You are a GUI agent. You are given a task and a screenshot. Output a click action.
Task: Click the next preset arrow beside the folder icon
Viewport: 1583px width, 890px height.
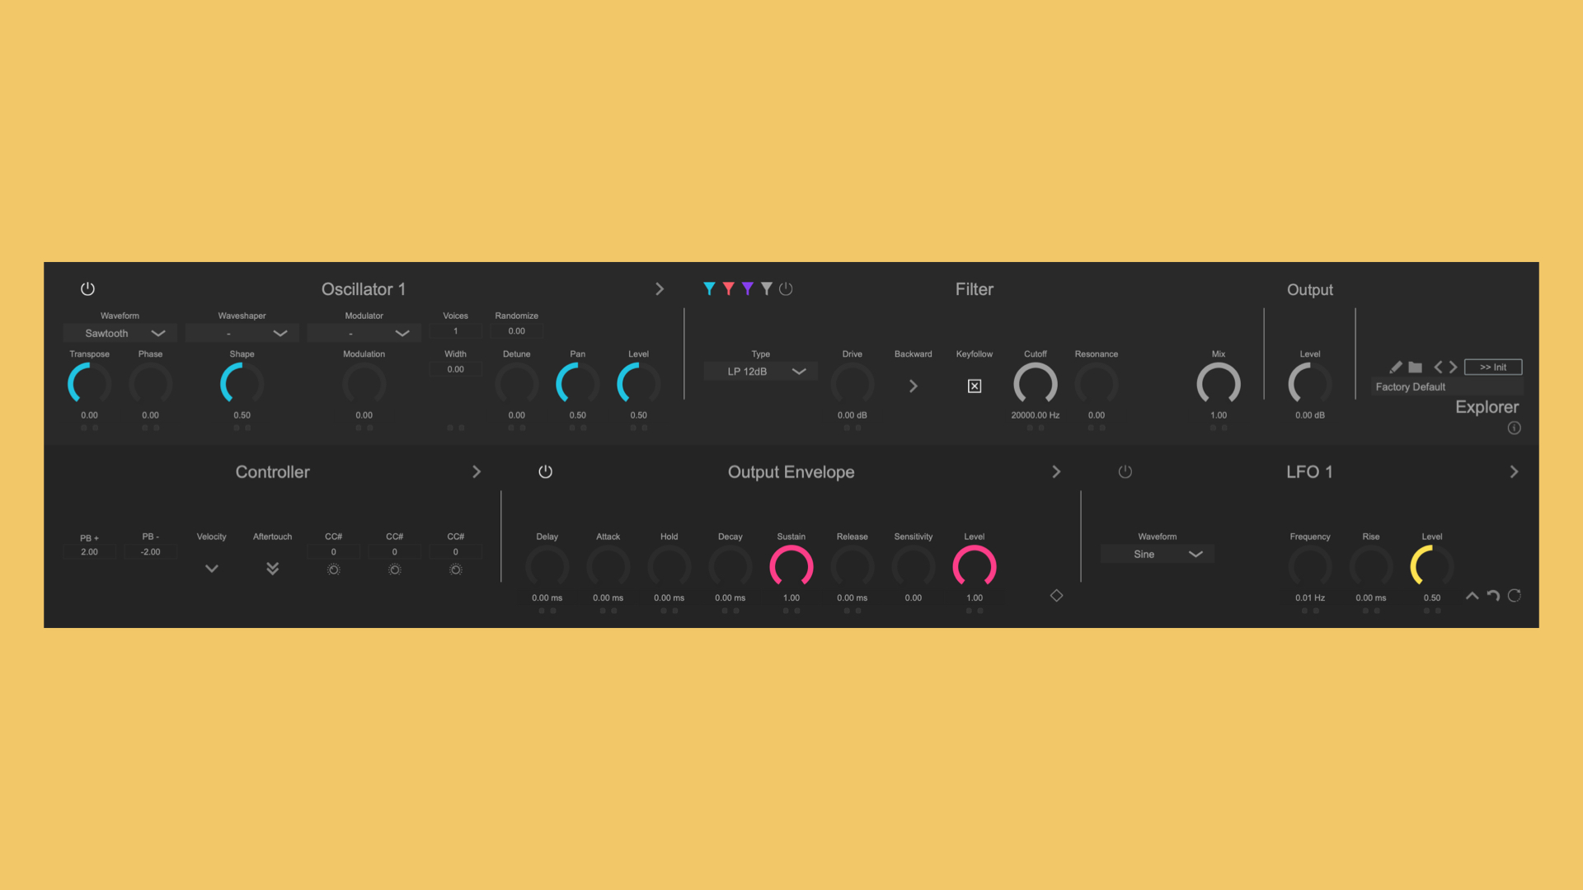click(1454, 367)
